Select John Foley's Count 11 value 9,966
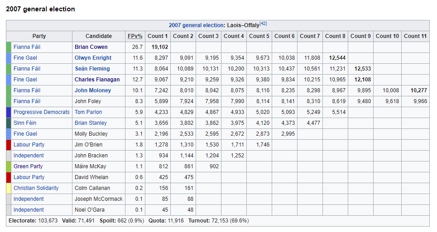 420,101
